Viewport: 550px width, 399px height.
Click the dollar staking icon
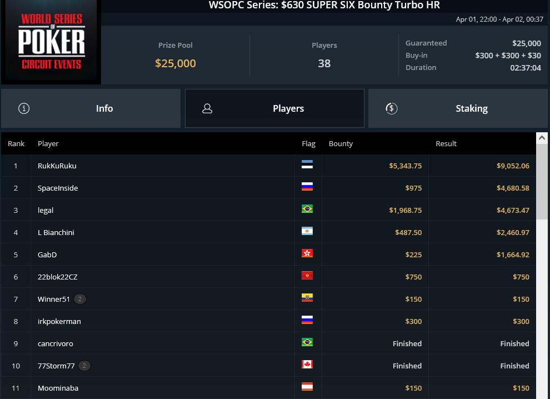tap(392, 108)
